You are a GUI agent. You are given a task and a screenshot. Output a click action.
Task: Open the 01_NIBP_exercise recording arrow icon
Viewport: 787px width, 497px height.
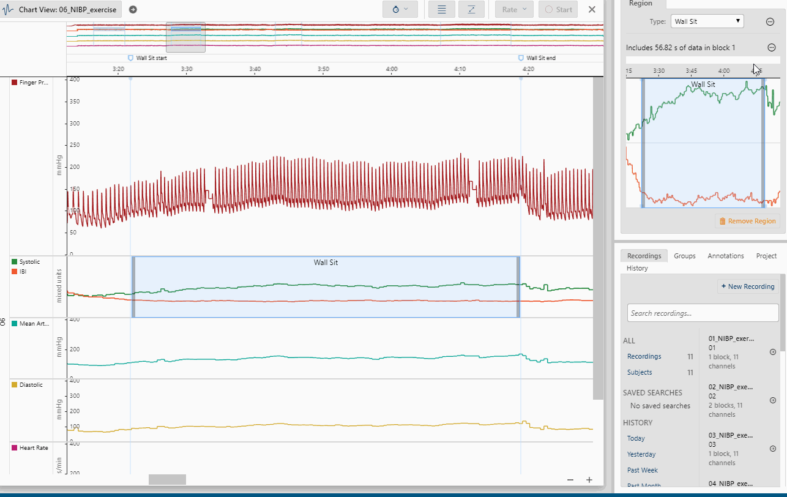click(772, 352)
